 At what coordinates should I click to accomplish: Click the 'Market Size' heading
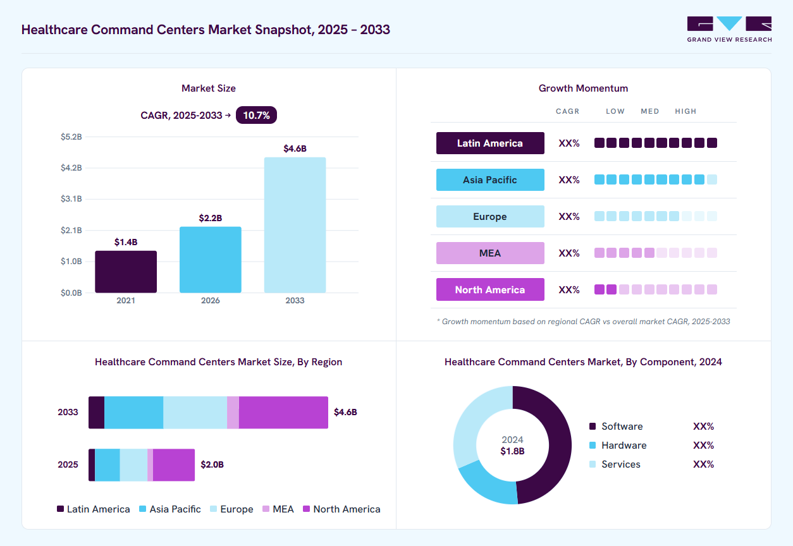pyautogui.click(x=209, y=88)
